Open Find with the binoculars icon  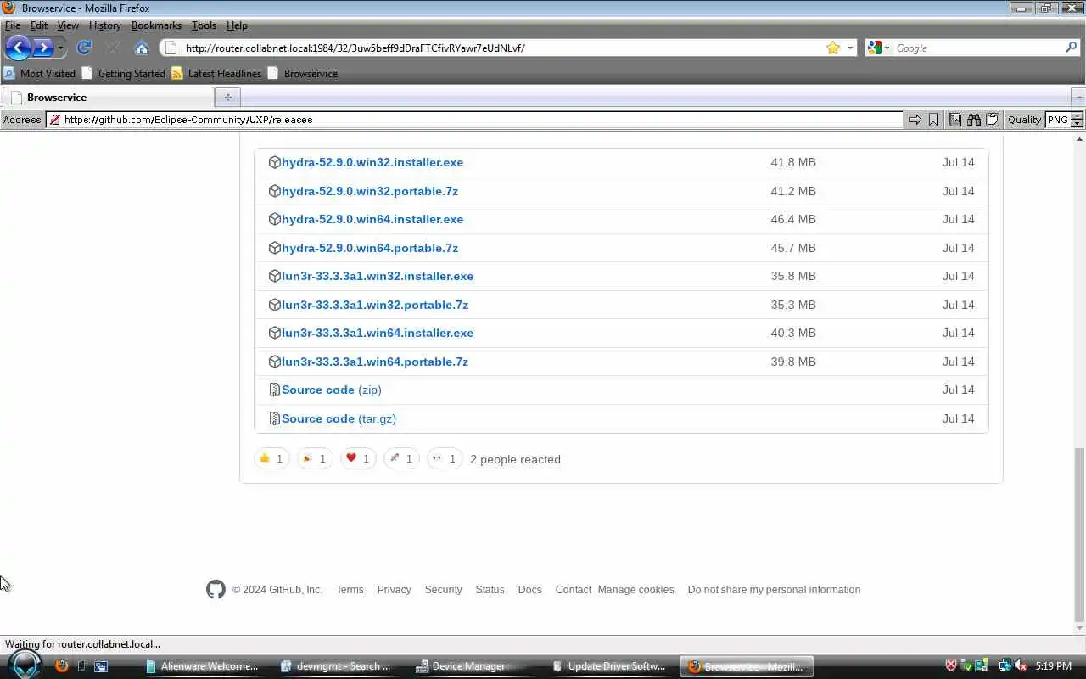(974, 120)
